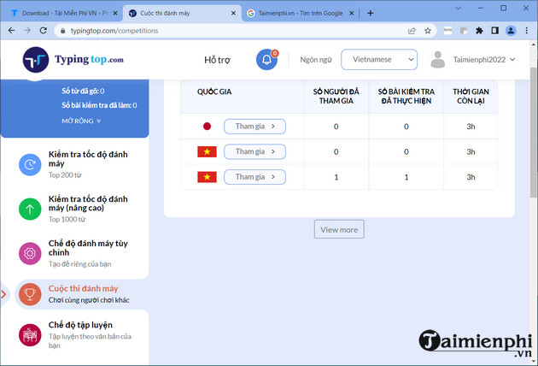
Task: Click Tham gia in Vietnam row with 1 participant
Action: (254, 177)
